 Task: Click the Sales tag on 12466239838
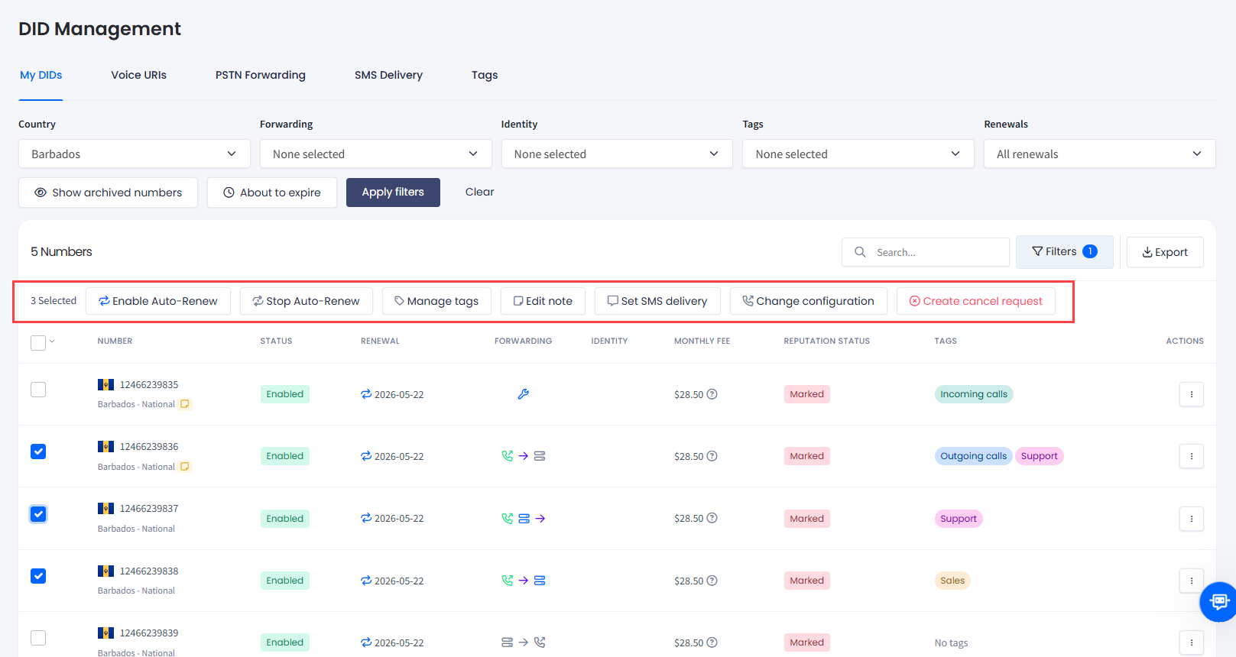[952, 581]
